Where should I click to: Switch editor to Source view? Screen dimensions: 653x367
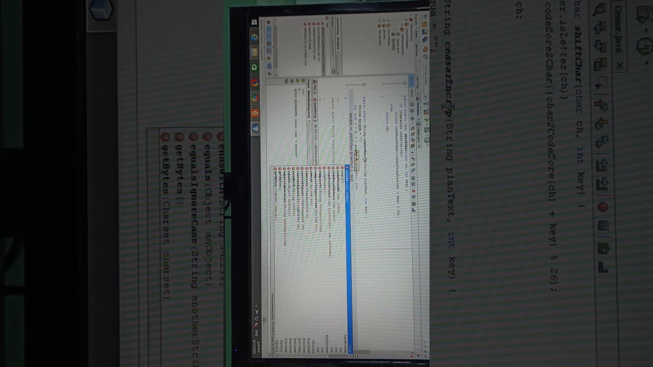point(411,81)
